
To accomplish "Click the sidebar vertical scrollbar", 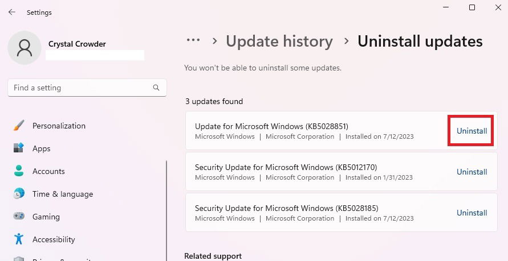I will (x=166, y=210).
